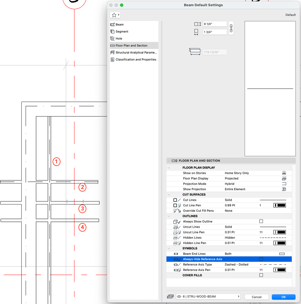Click the Reference Axis Pen color swatch
Image resolution: width=301 pixels, height=304 pixels.
[279, 270]
